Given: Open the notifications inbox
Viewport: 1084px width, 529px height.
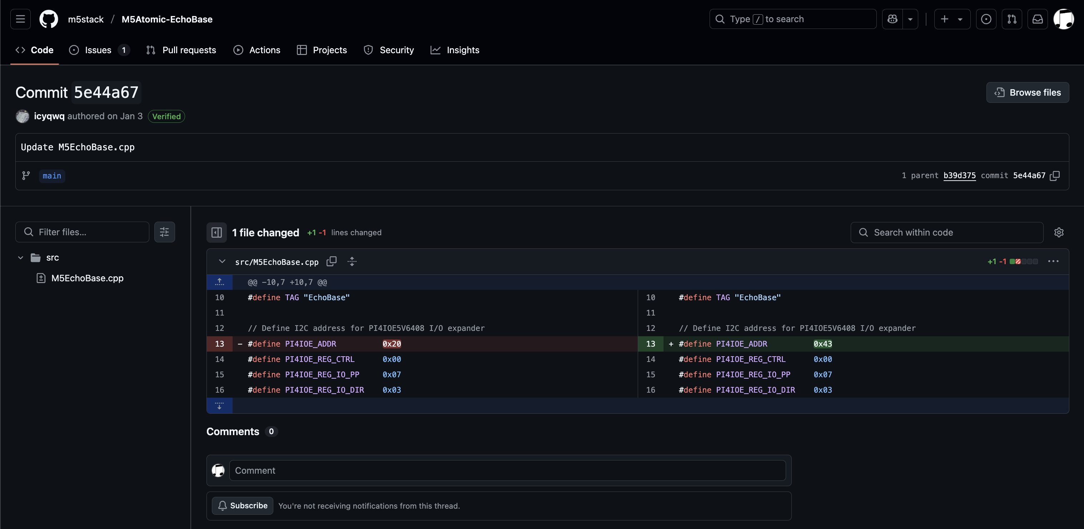Looking at the screenshot, I should [1037, 19].
